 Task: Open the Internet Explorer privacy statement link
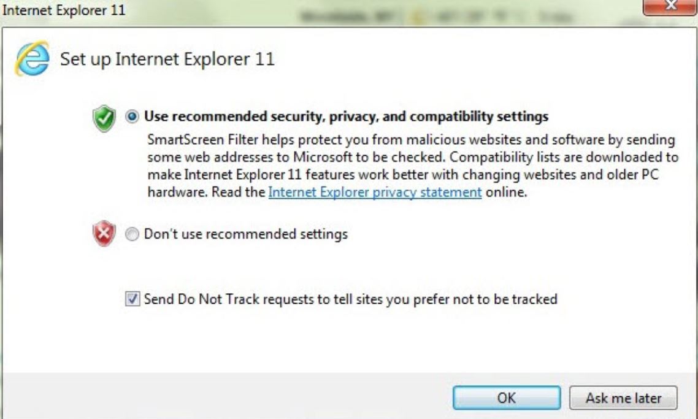tap(375, 192)
